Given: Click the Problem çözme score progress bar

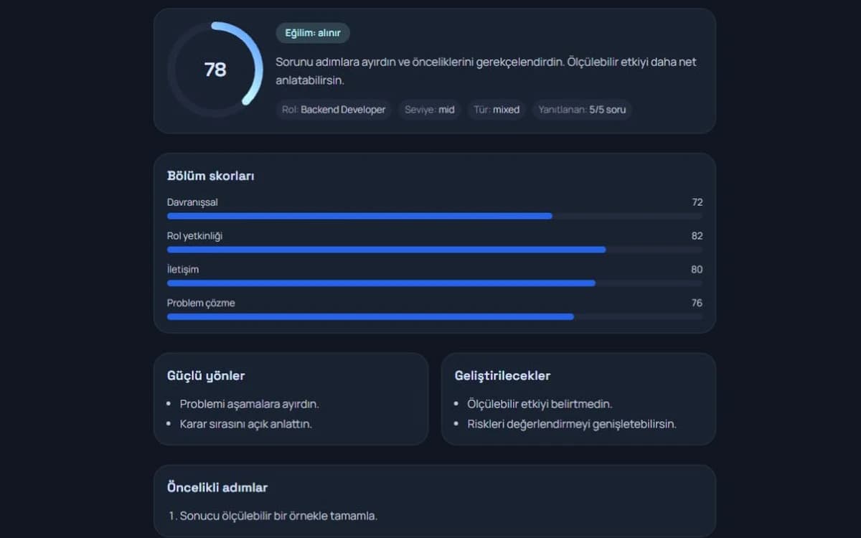Looking at the screenshot, I should click(435, 316).
